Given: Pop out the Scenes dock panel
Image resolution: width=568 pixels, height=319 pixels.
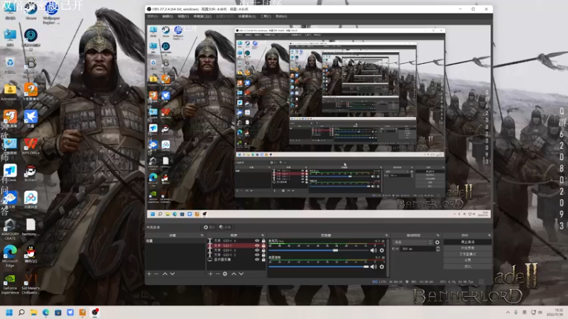Looking at the screenshot, I should click(202, 235).
